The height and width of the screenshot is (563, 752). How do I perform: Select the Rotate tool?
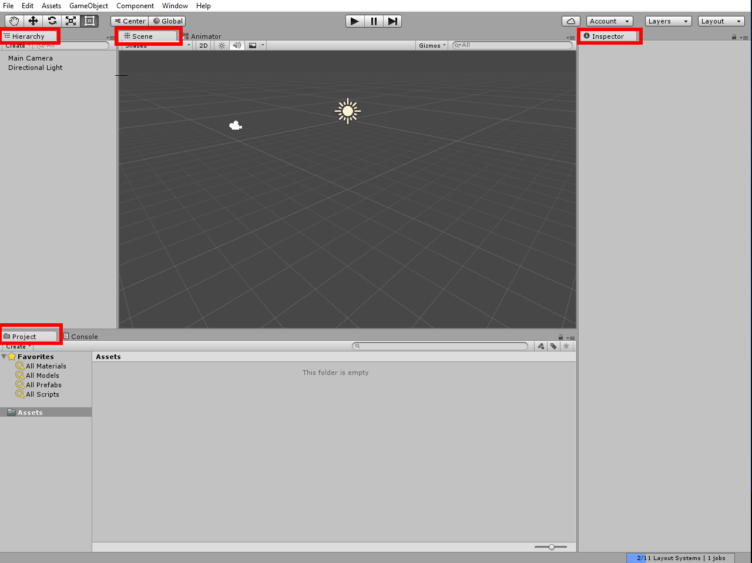tap(52, 21)
